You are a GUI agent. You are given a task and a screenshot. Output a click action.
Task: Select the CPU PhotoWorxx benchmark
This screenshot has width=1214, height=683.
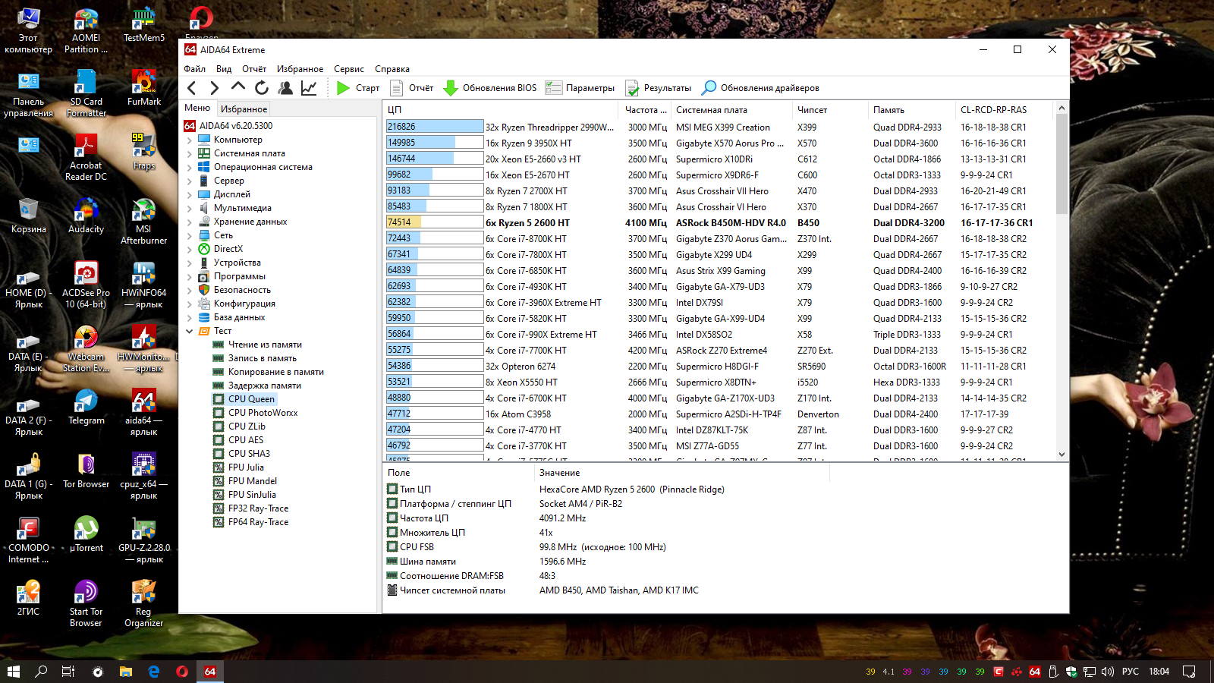[263, 413]
